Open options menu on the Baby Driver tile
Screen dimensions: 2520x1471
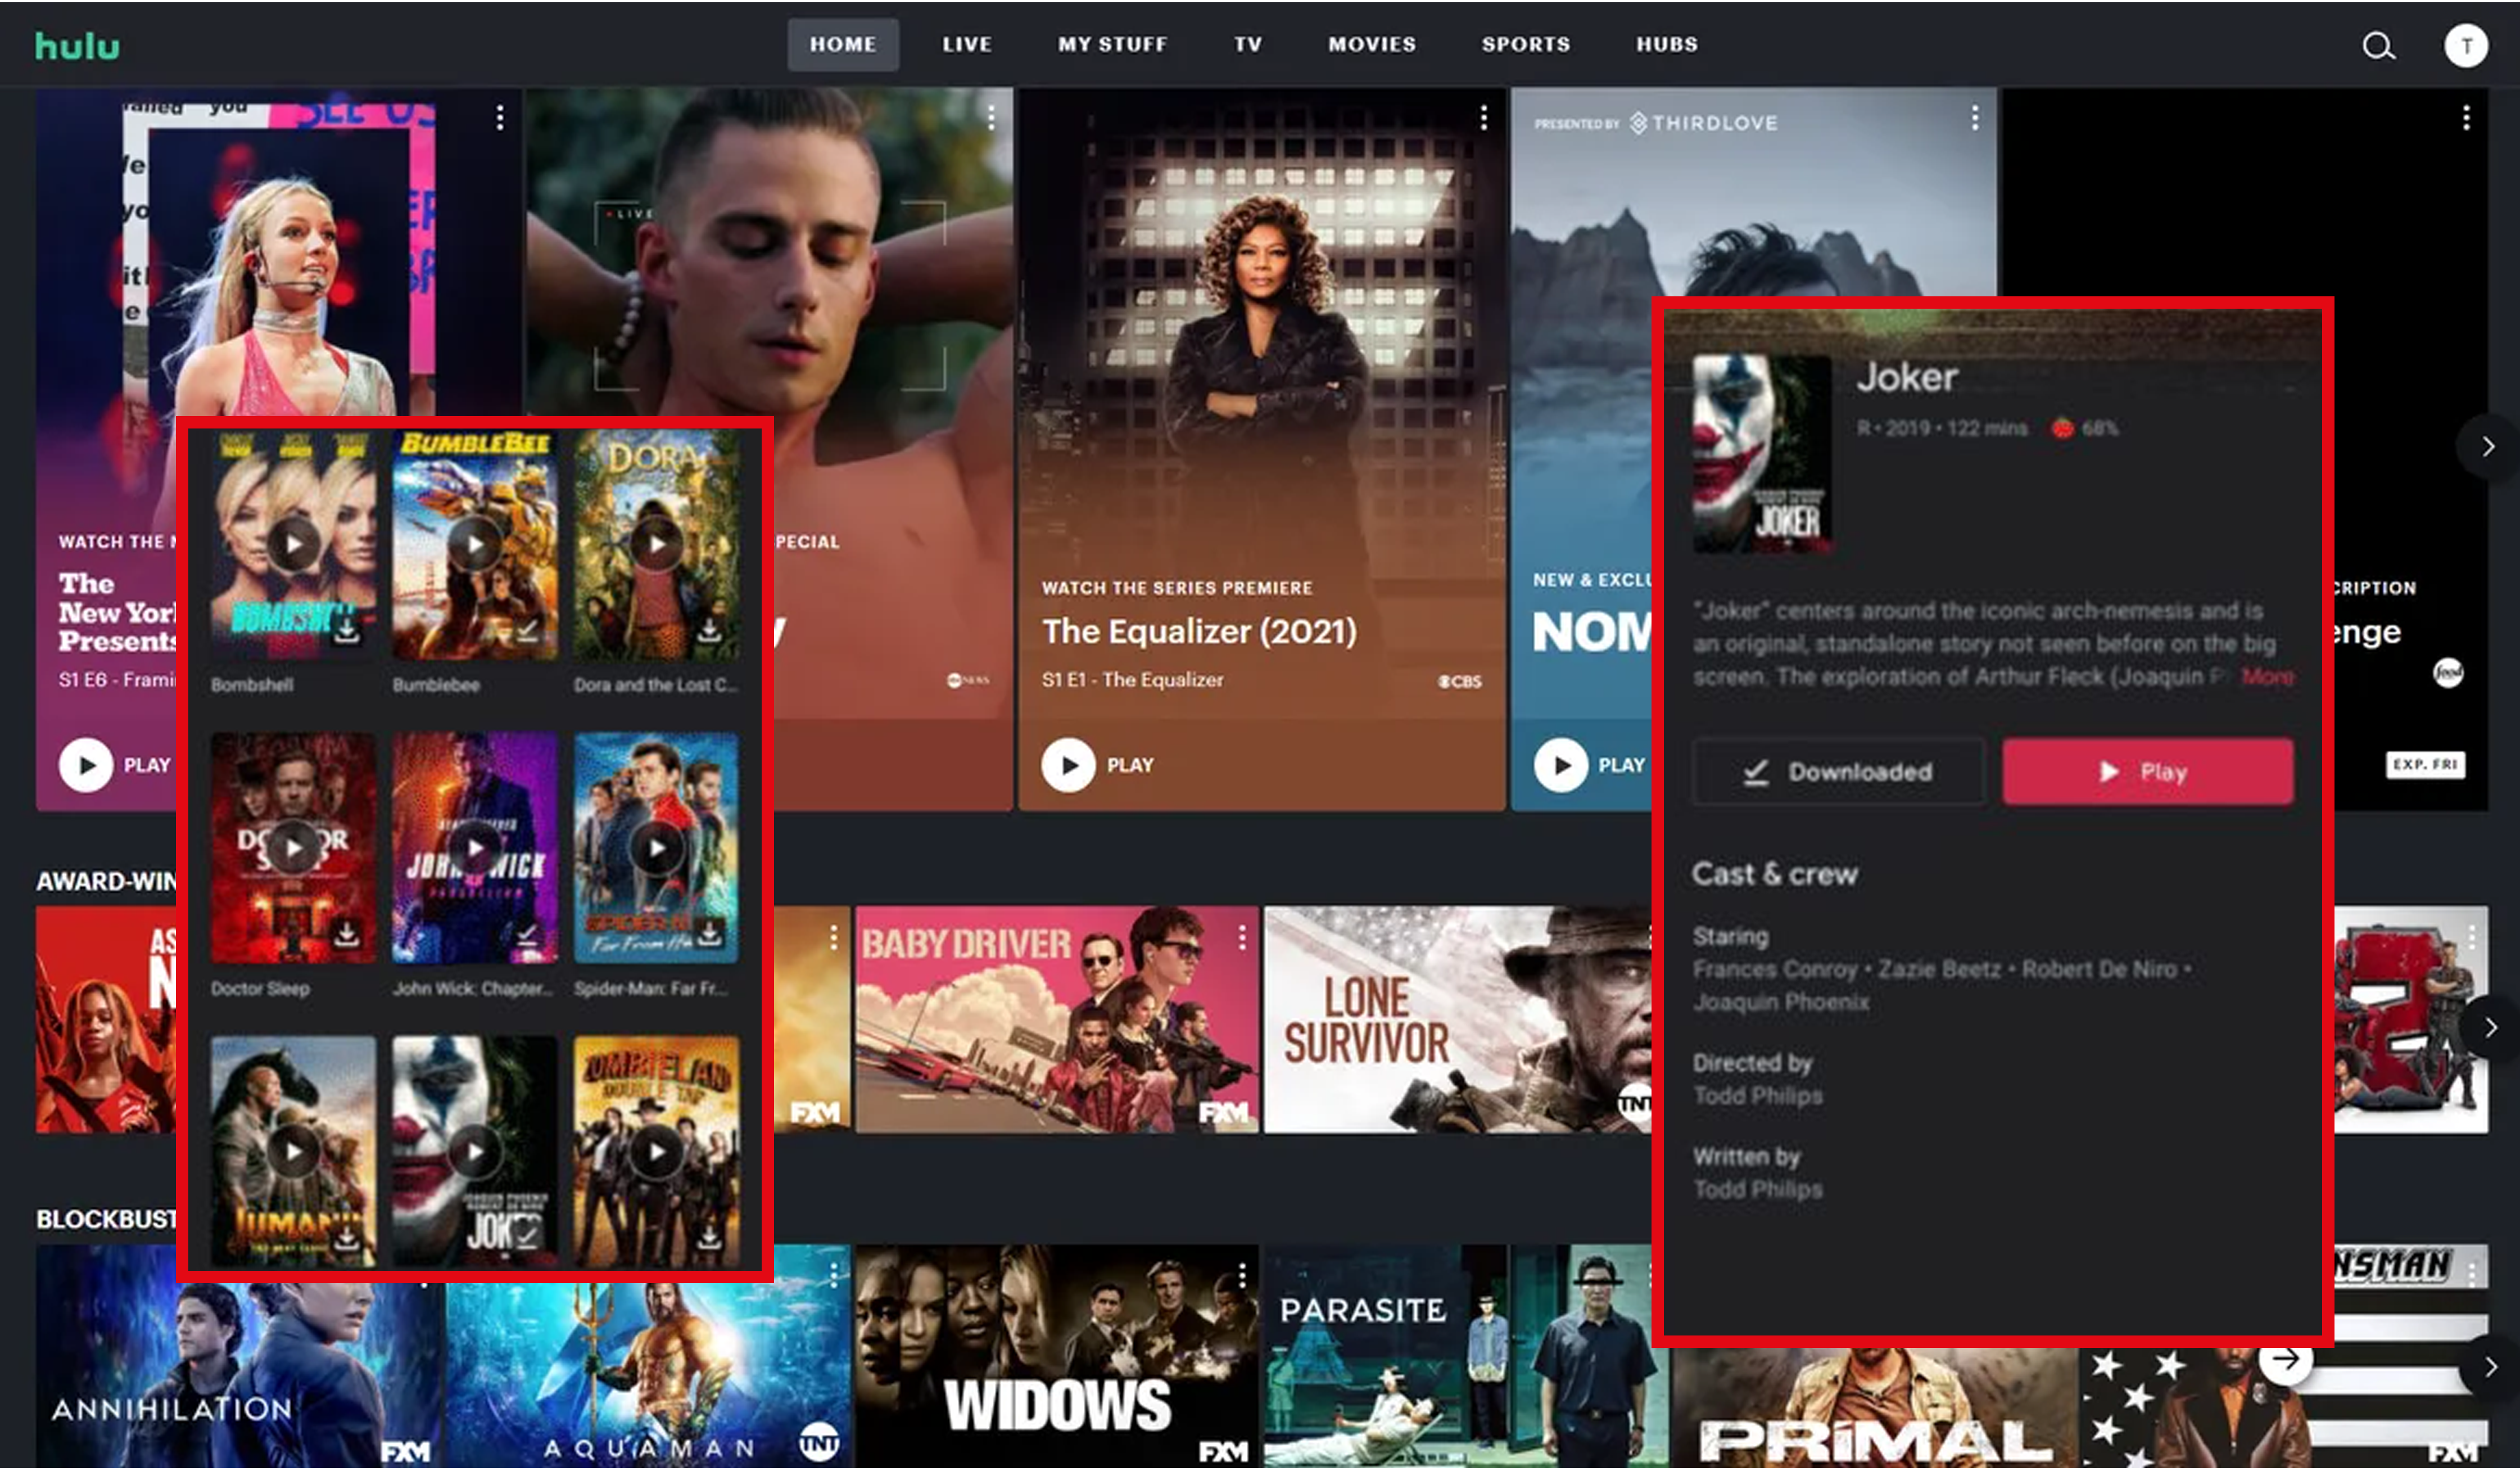(x=1241, y=937)
